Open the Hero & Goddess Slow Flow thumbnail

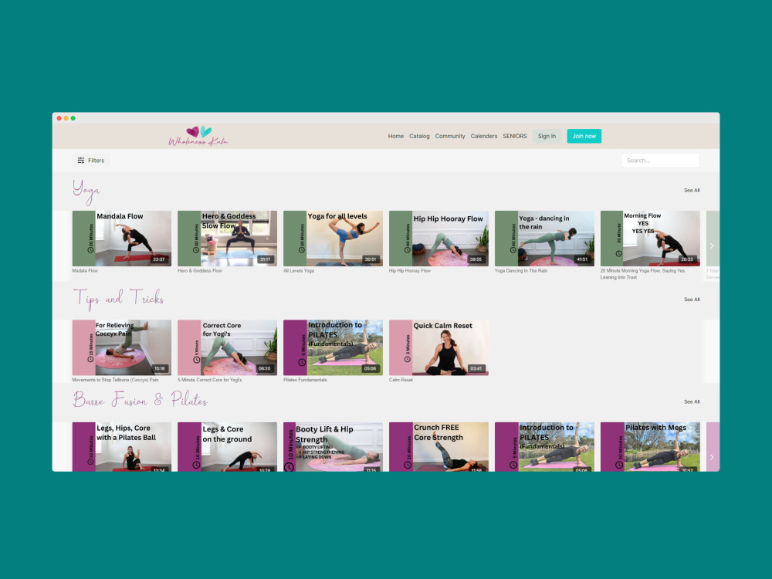(227, 239)
